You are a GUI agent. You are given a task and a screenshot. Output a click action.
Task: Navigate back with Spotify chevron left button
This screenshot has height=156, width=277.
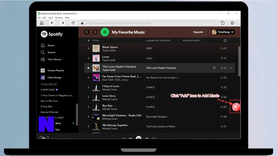pos(87,32)
